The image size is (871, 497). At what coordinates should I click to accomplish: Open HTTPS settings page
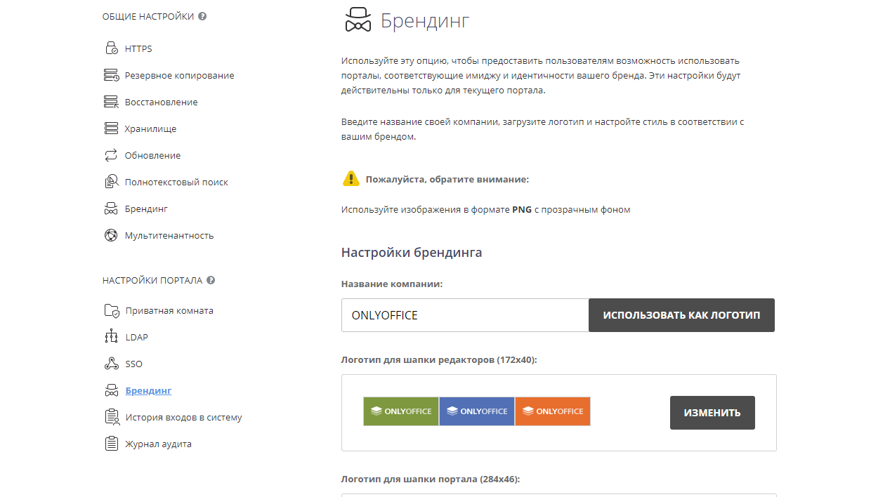coord(138,48)
